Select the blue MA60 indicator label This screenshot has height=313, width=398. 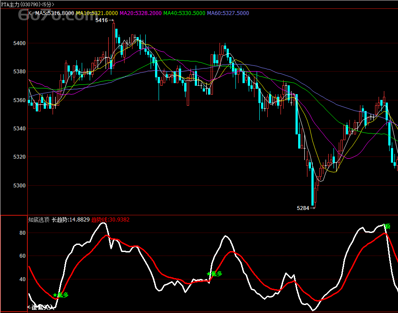click(228, 13)
